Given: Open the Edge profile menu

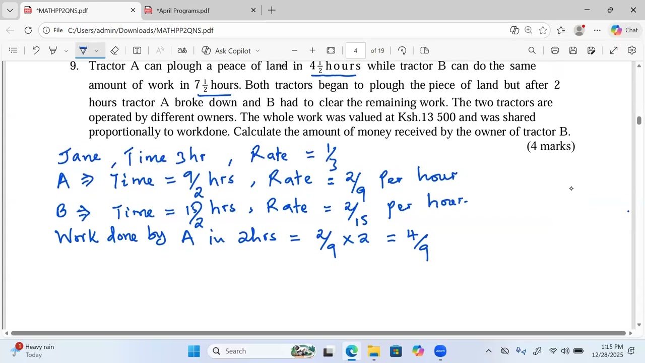Looking at the screenshot, I should (579, 30).
